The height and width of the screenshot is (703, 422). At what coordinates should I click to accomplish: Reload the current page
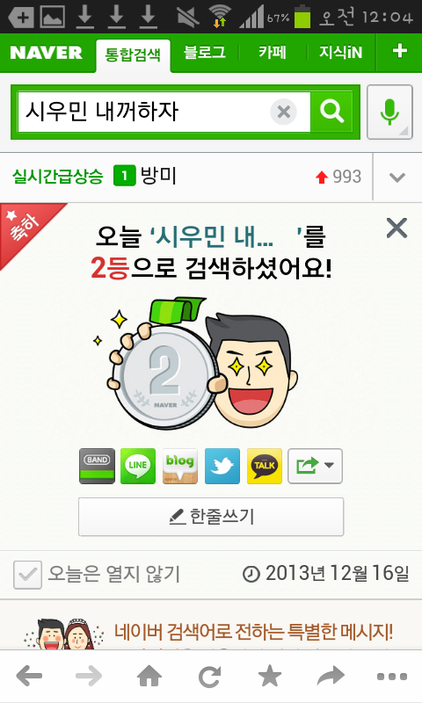point(209,676)
